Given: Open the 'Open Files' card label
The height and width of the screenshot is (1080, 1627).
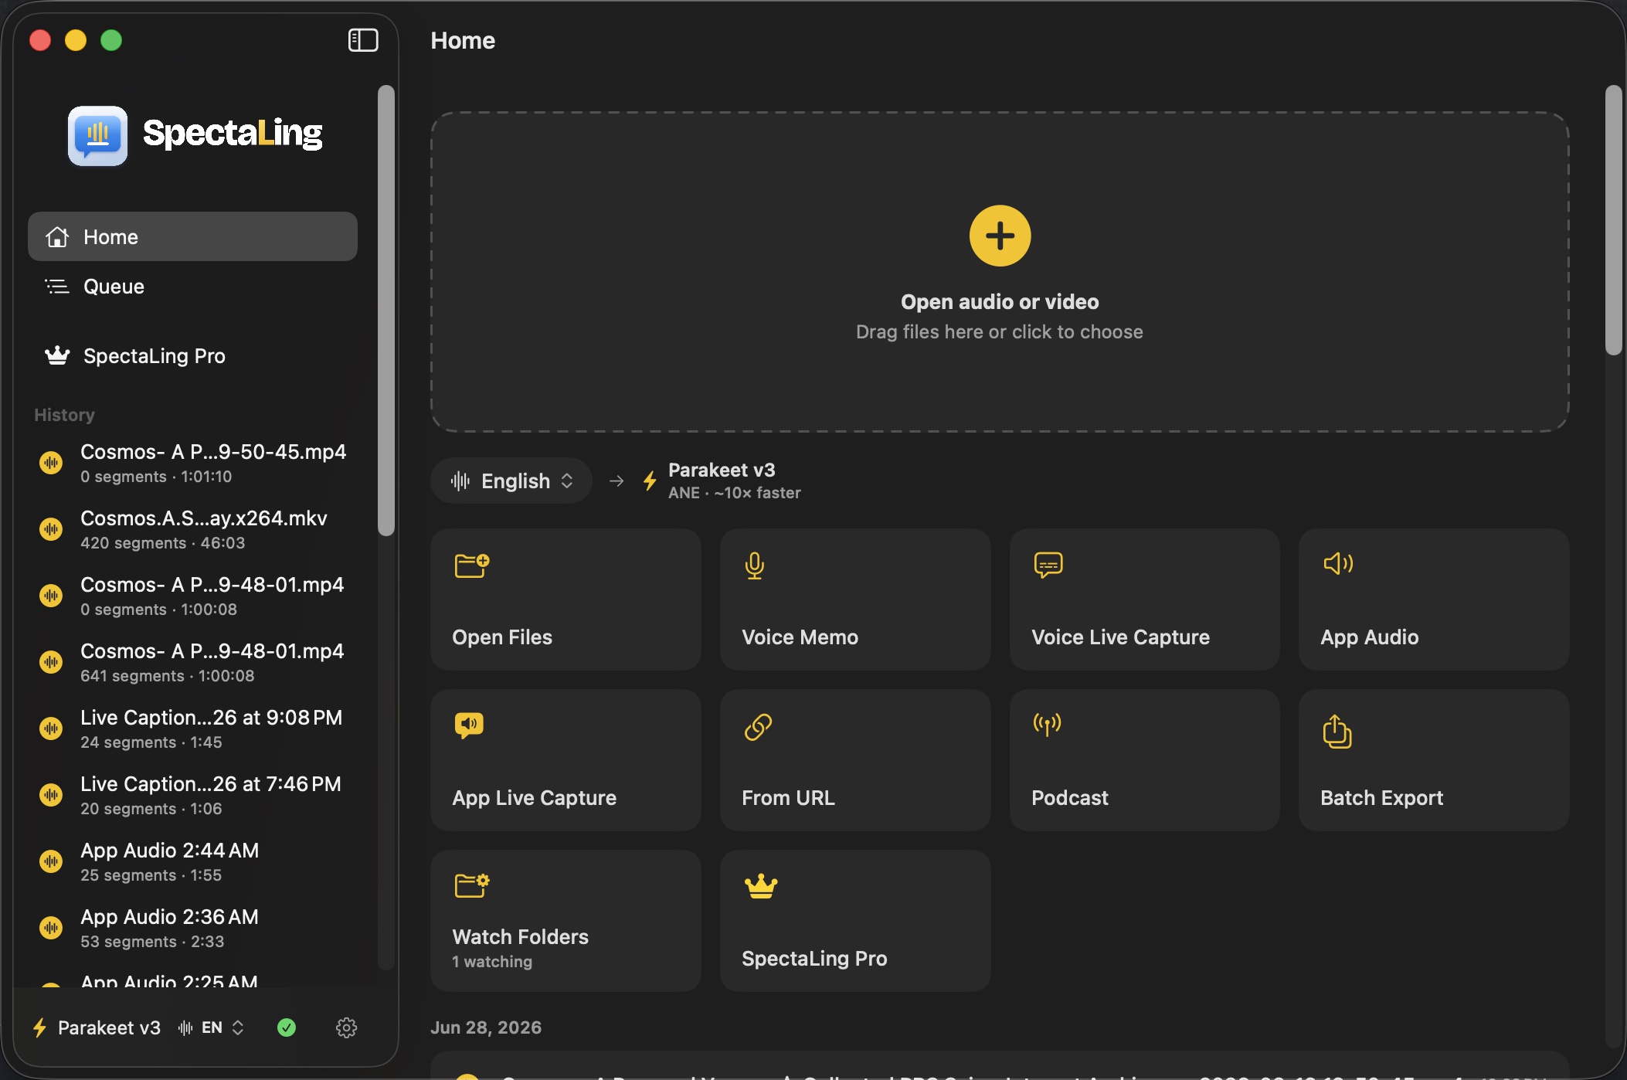Looking at the screenshot, I should pyautogui.click(x=502, y=637).
